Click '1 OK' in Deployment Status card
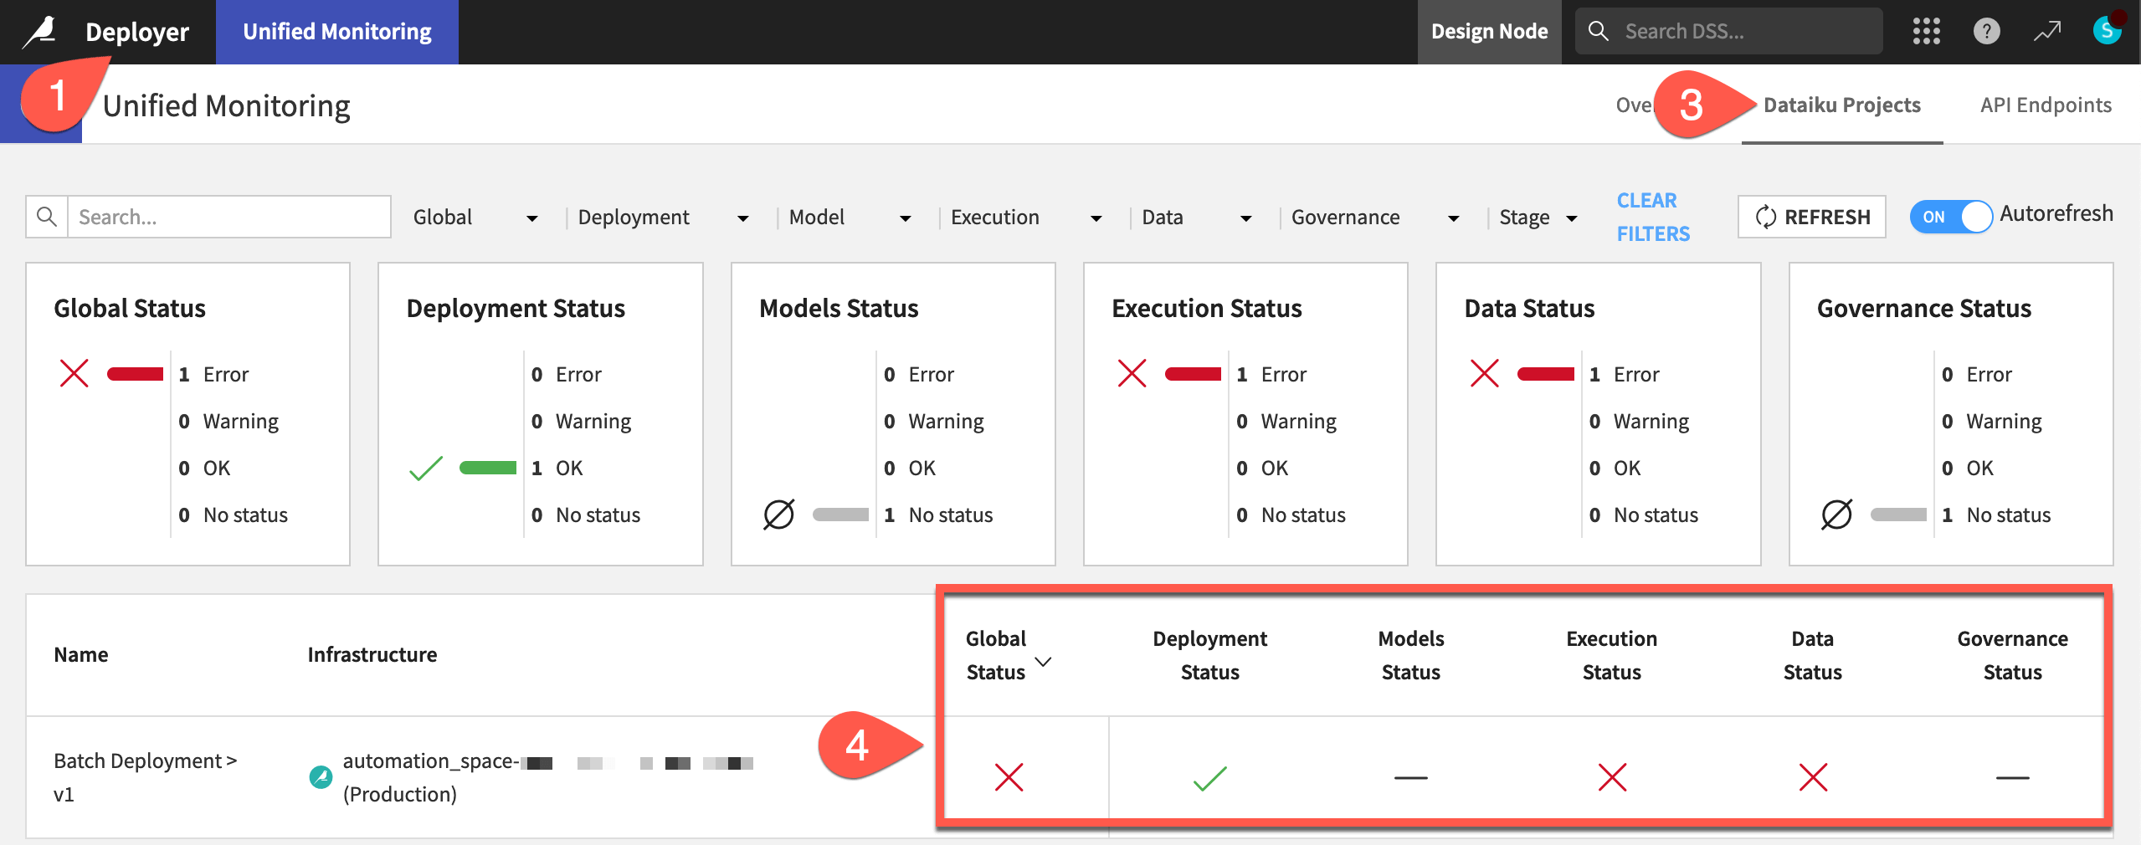This screenshot has height=845, width=2141. 557,469
